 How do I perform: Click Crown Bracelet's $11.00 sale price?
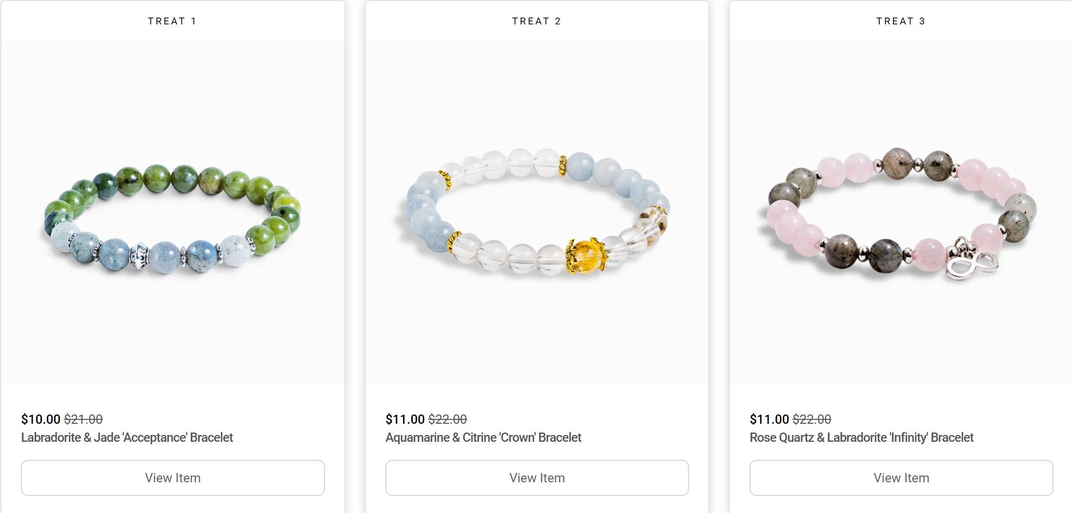[x=405, y=419]
